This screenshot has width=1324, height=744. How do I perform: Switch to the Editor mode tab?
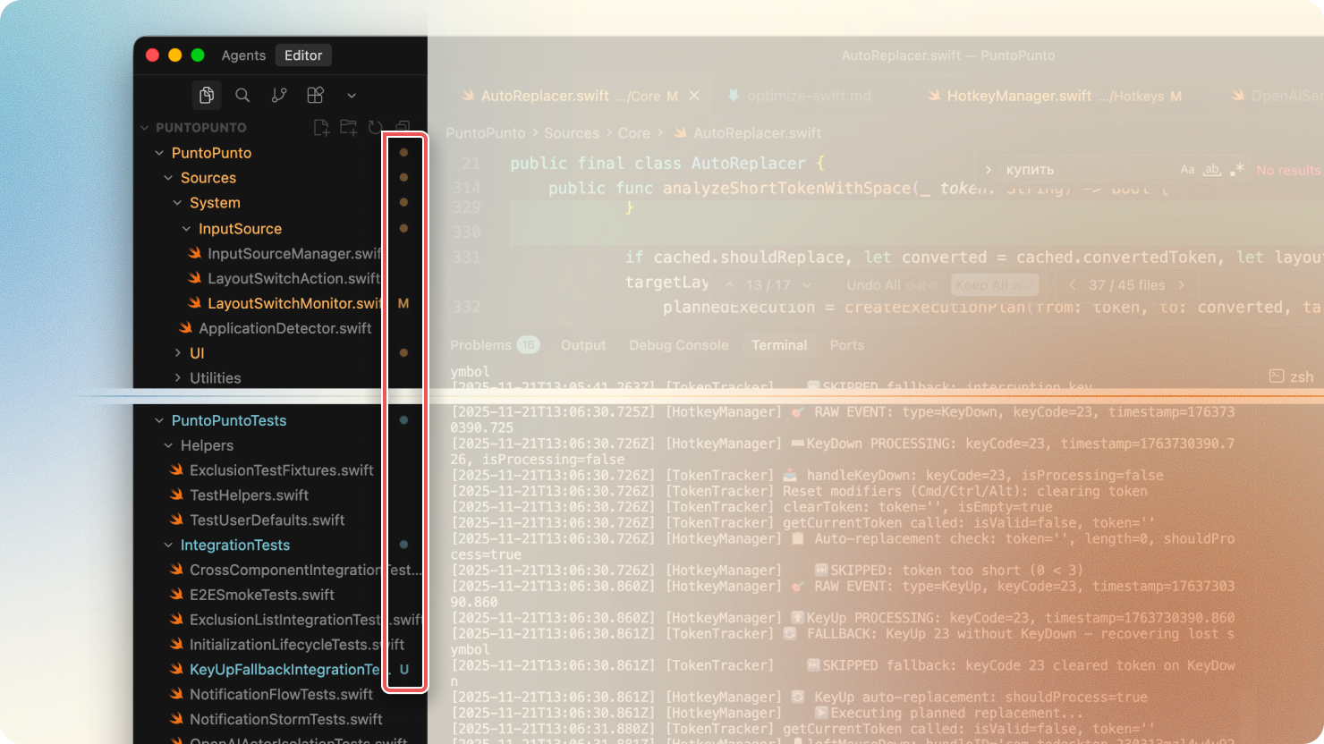[303, 55]
